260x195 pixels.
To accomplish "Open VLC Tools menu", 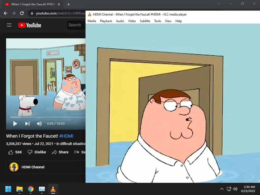I will [157, 21].
